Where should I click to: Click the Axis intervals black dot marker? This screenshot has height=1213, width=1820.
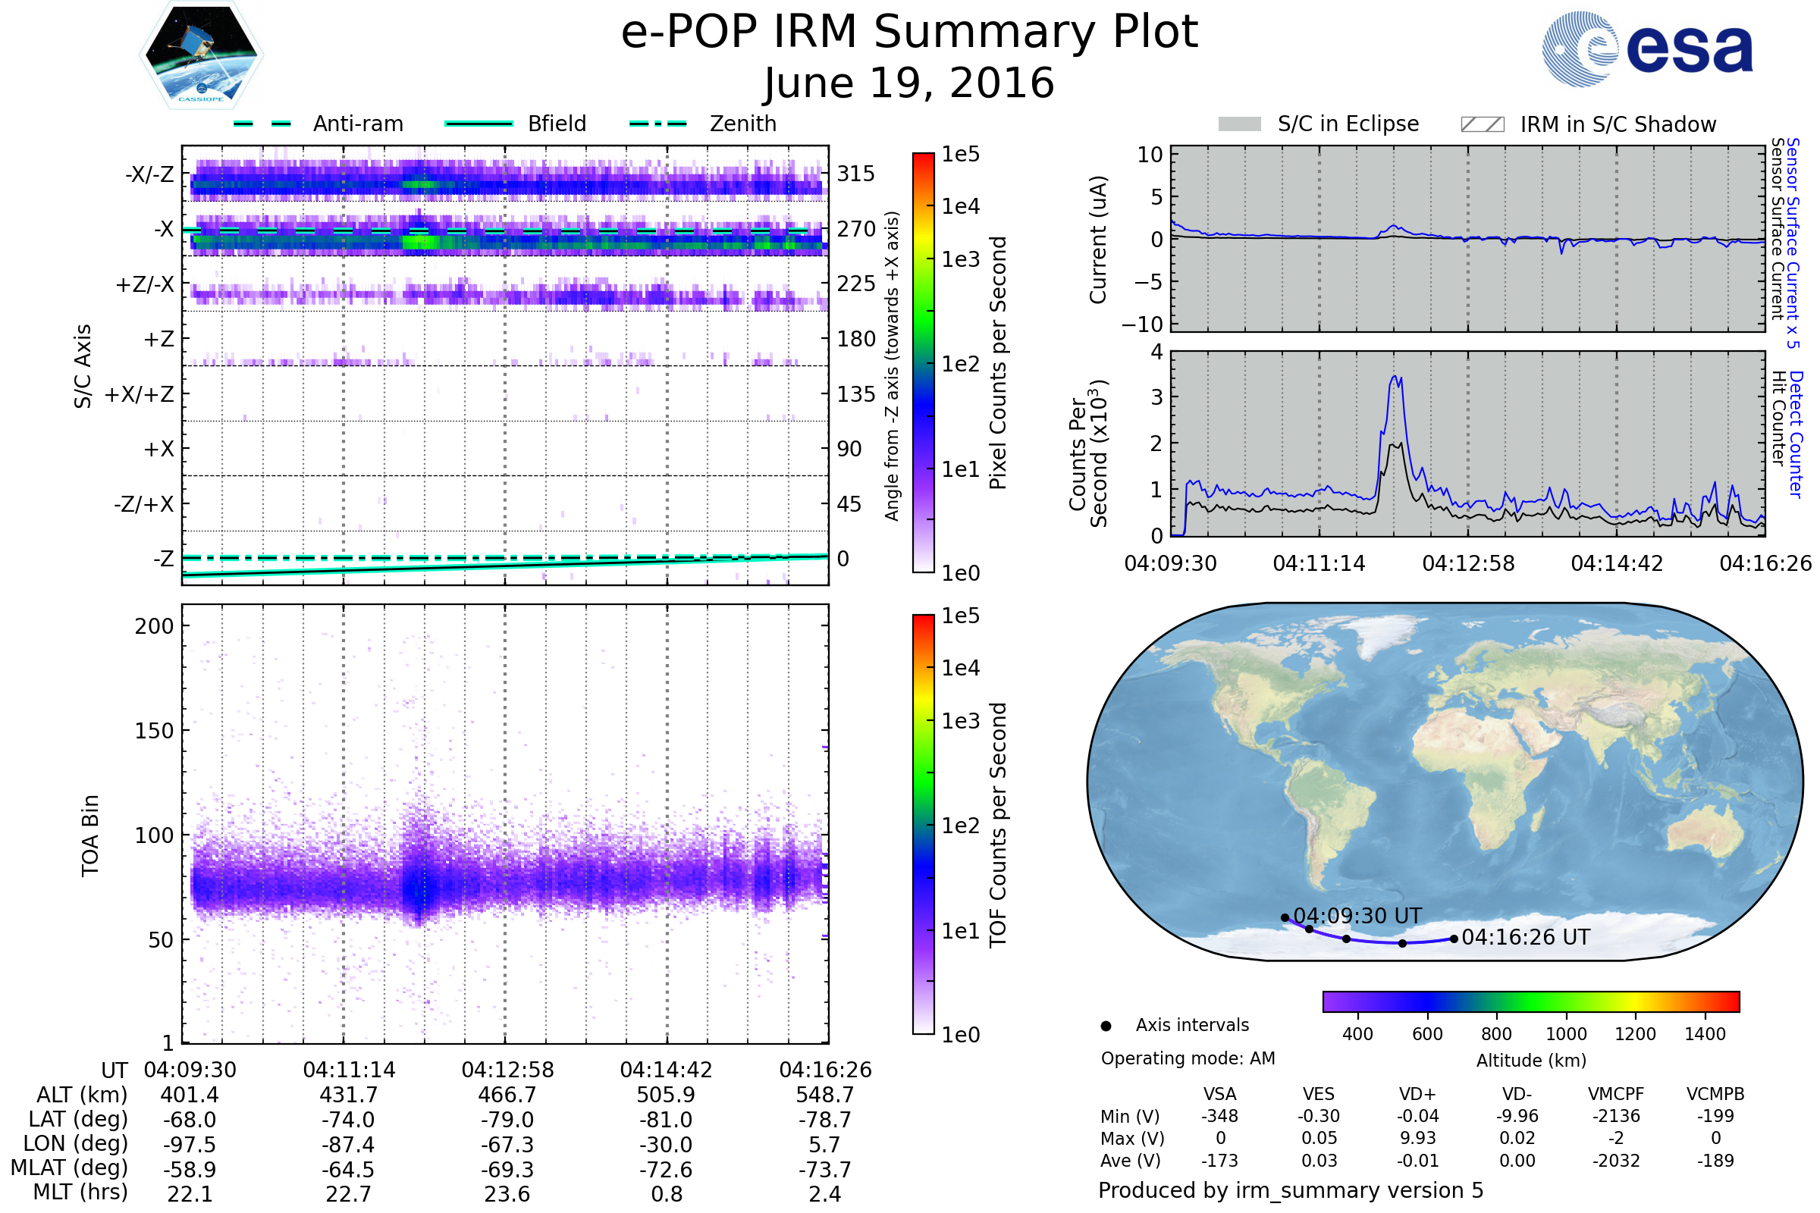[x=1106, y=1026]
